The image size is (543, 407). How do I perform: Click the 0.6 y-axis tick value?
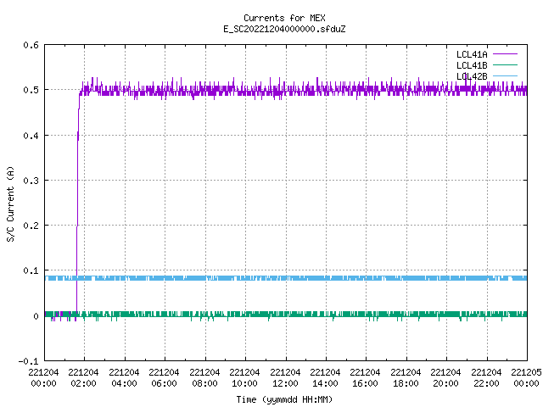pyautogui.click(x=31, y=45)
